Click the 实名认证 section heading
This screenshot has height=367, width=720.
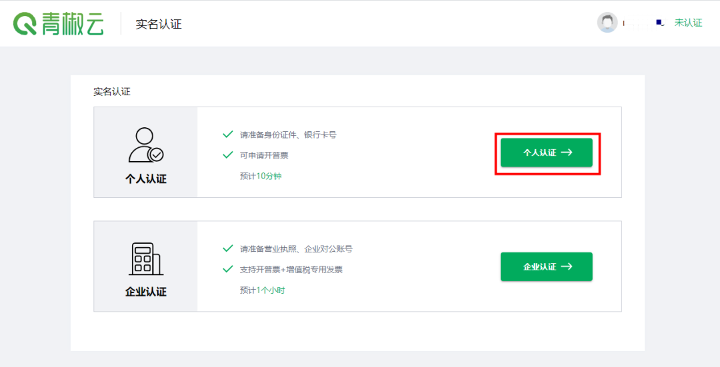click(x=112, y=92)
